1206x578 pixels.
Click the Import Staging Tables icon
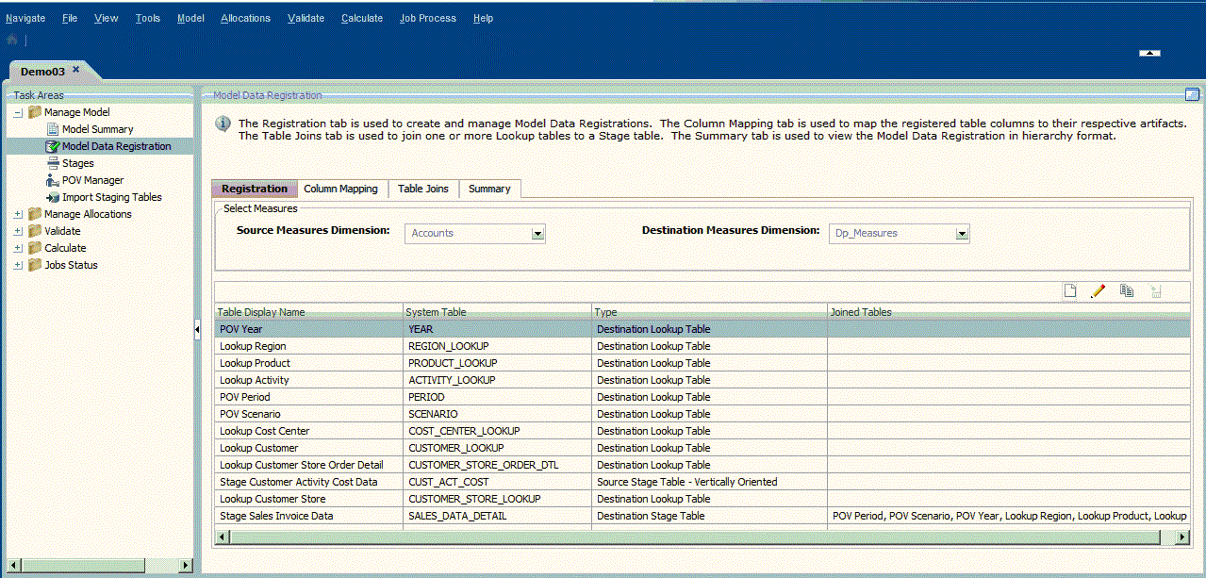(53, 197)
